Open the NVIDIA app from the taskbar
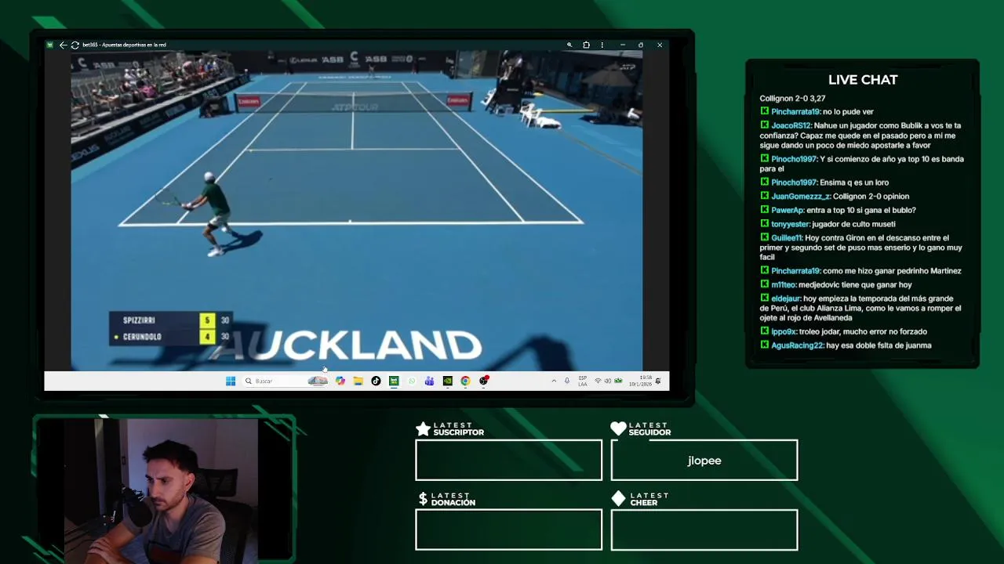 [x=447, y=381]
